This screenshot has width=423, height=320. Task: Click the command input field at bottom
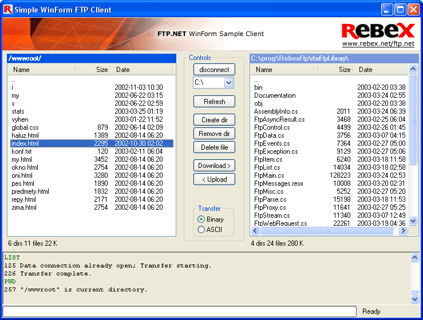(x=180, y=311)
